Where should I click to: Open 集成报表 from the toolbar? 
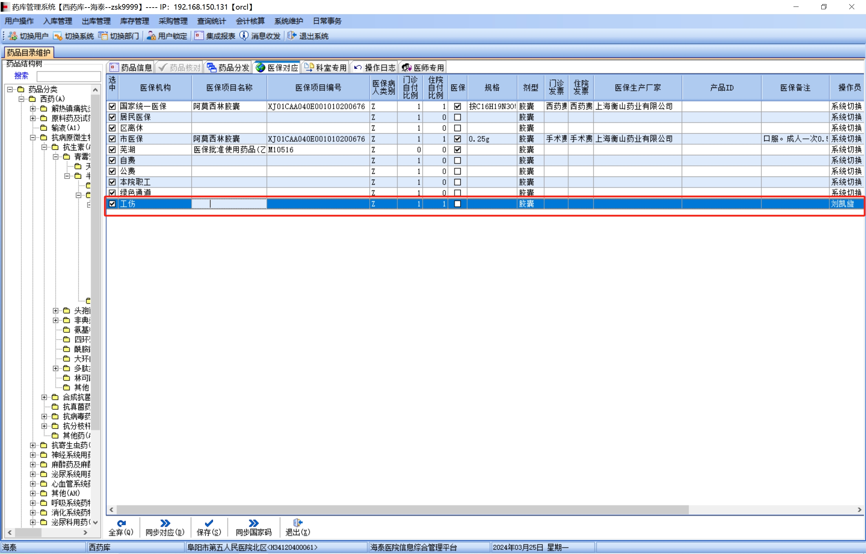tap(215, 36)
